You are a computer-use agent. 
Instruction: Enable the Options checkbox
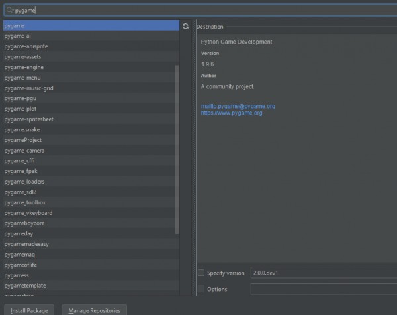point(201,289)
